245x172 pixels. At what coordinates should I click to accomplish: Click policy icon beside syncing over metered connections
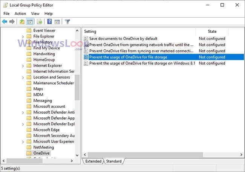click(x=86, y=51)
